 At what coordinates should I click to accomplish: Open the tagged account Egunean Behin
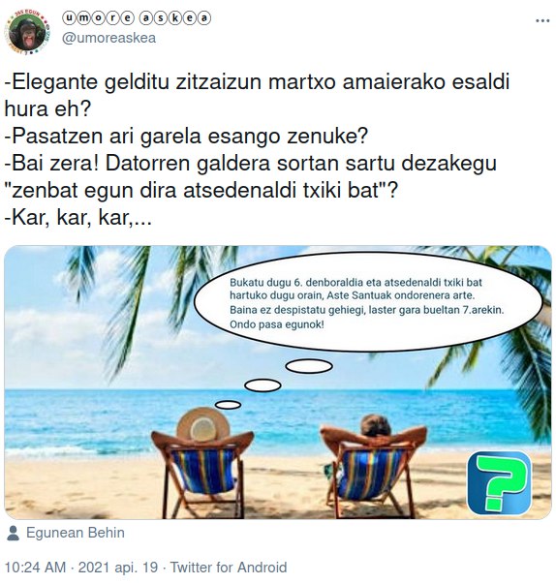point(76,533)
